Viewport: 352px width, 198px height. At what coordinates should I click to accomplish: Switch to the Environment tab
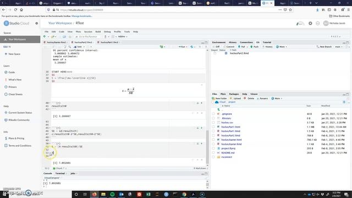point(219,42)
